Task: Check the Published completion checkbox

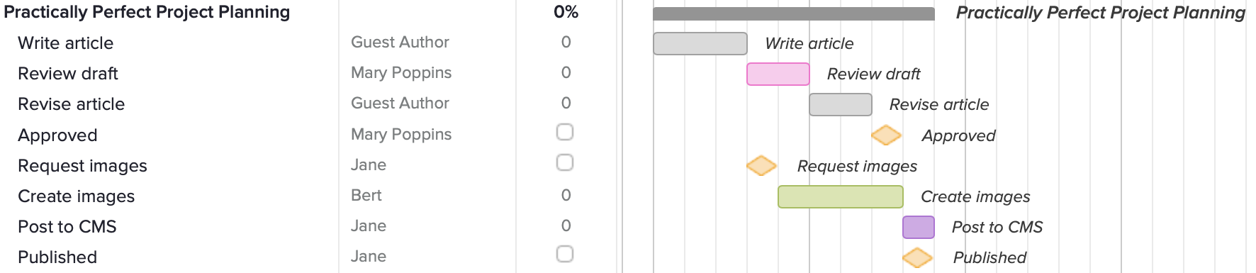Action: tap(565, 255)
